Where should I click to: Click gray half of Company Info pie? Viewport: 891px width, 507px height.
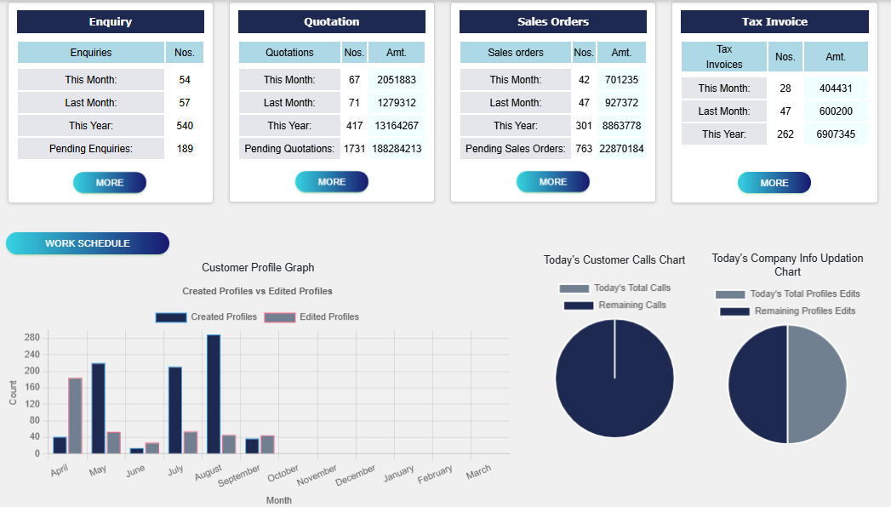(817, 385)
